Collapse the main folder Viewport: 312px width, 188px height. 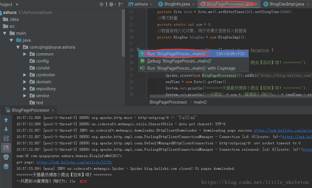[5, 33]
